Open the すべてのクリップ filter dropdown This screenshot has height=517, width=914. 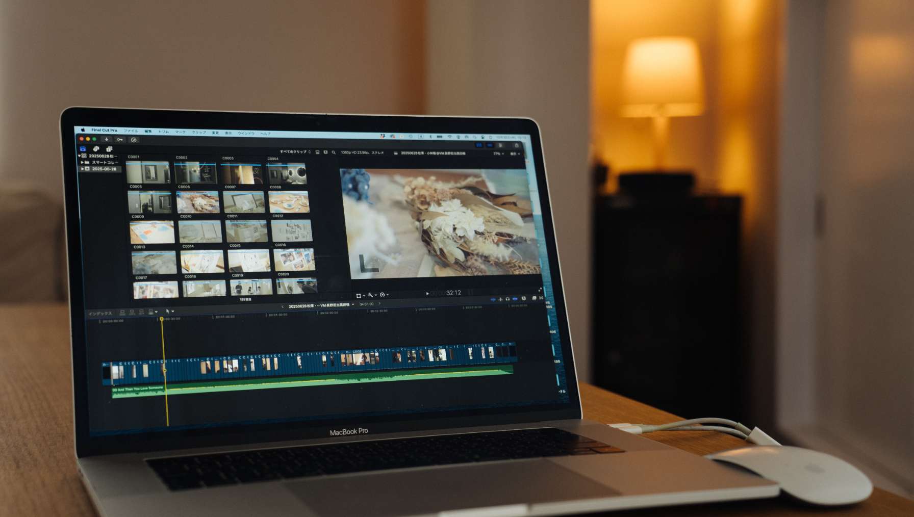click(x=294, y=152)
